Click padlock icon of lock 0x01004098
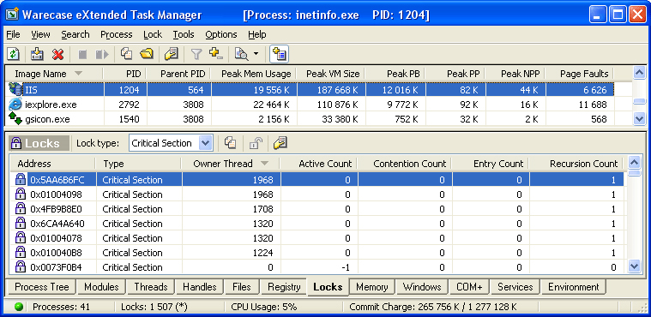 [x=21, y=194]
